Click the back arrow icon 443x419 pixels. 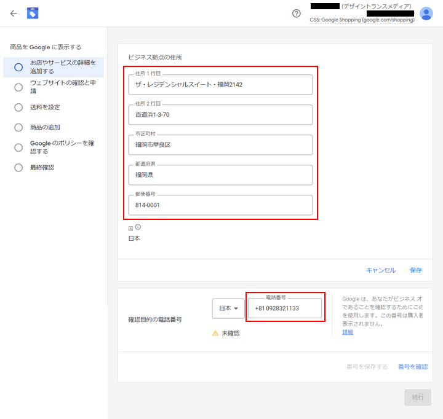click(14, 13)
